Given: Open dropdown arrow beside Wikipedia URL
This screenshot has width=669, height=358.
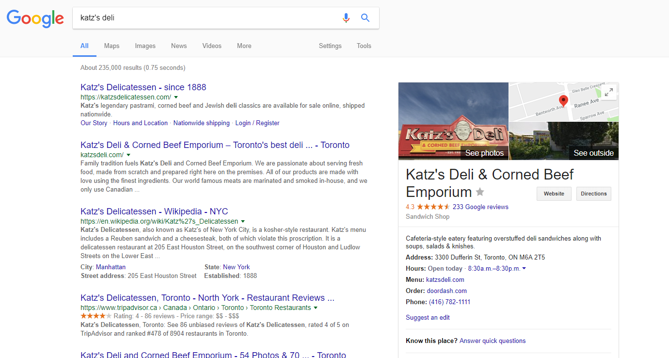Looking at the screenshot, I should point(243,221).
